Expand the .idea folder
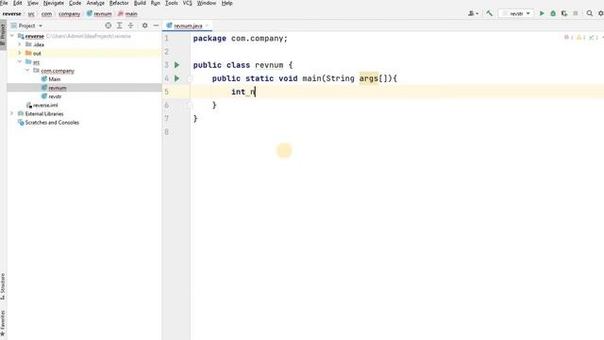 (20, 44)
